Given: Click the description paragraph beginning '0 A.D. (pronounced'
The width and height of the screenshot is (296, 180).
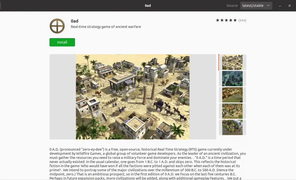Looking at the screenshot, I should pyautogui.click(x=148, y=164).
